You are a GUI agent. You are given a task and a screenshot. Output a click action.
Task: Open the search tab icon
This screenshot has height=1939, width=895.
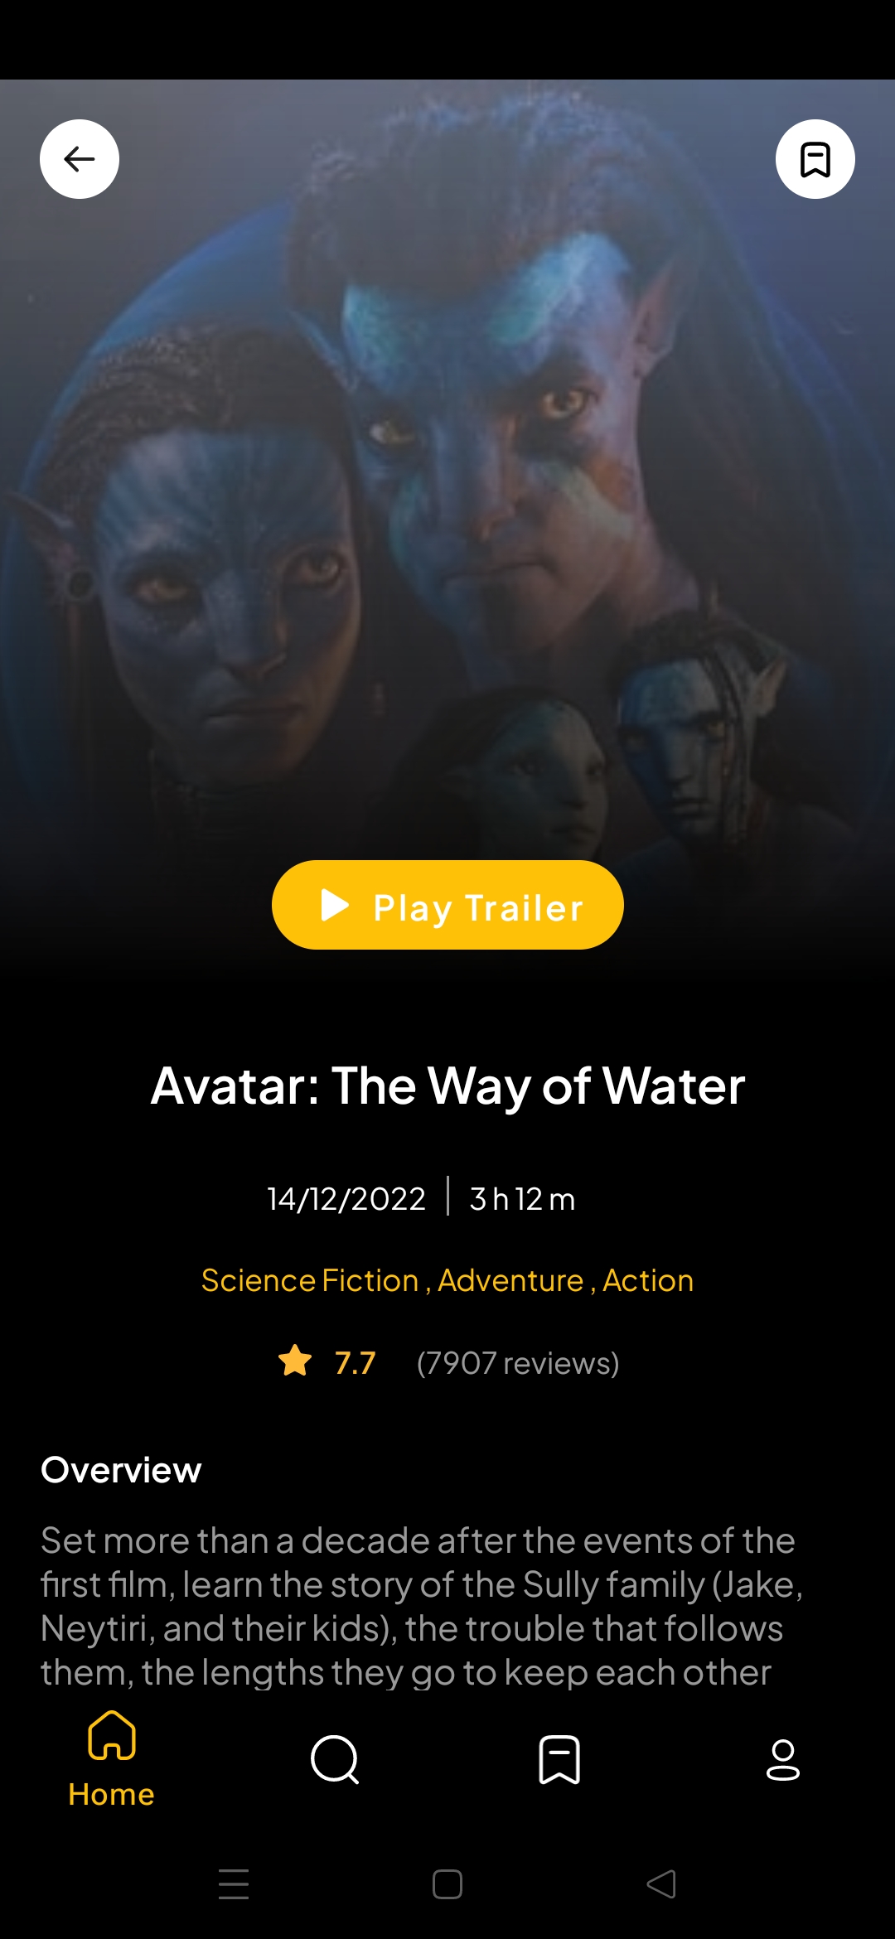335,1759
